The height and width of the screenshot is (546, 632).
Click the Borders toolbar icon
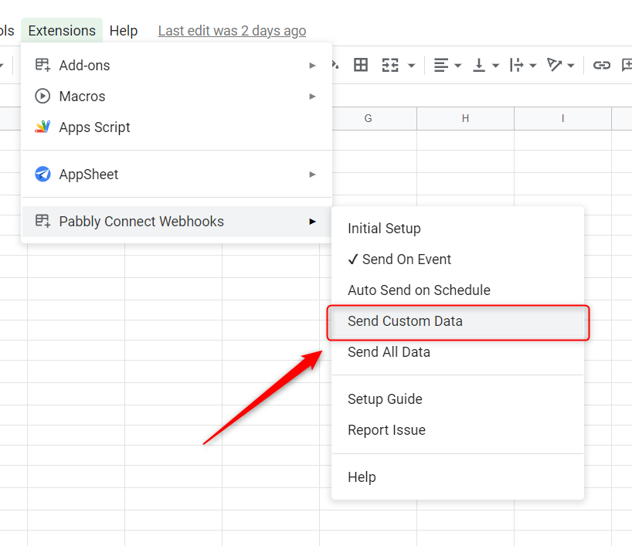pyautogui.click(x=361, y=65)
